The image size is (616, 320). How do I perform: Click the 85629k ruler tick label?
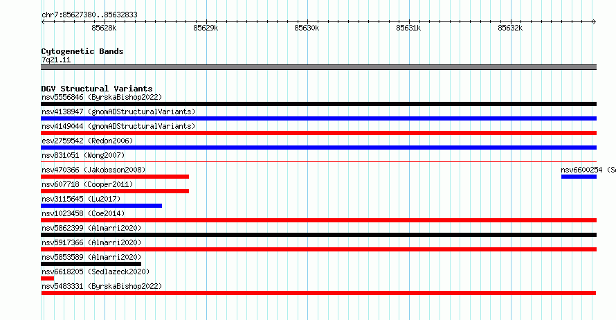point(206,28)
